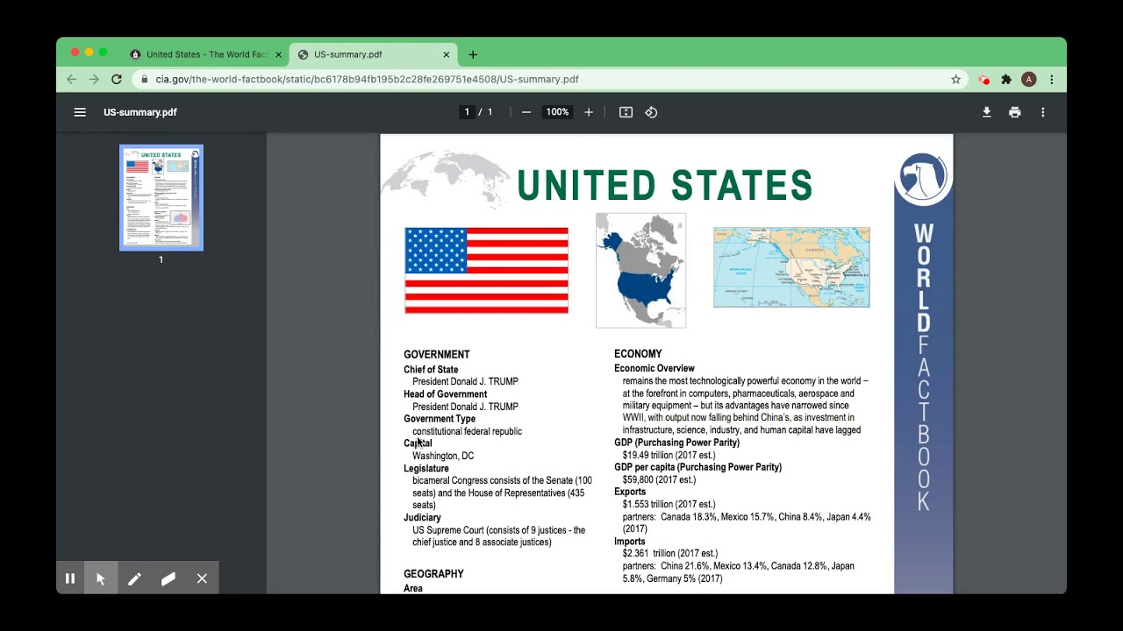Click the Government Type label

[x=440, y=419]
